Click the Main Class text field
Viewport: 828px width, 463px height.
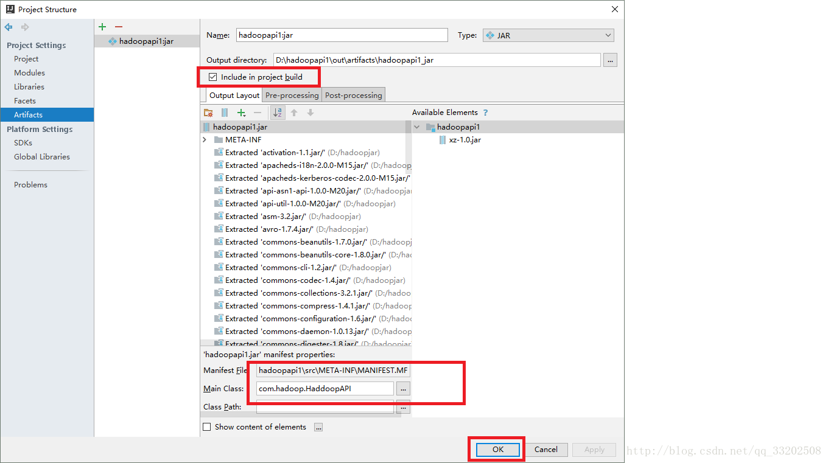pyautogui.click(x=325, y=389)
